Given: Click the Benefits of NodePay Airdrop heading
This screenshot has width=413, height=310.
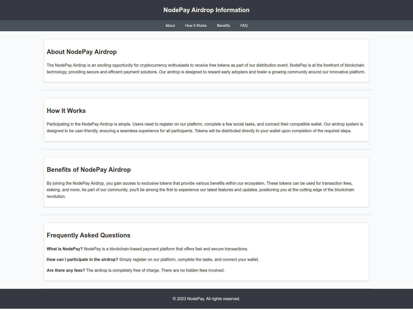Looking at the screenshot, I should click(89, 170).
